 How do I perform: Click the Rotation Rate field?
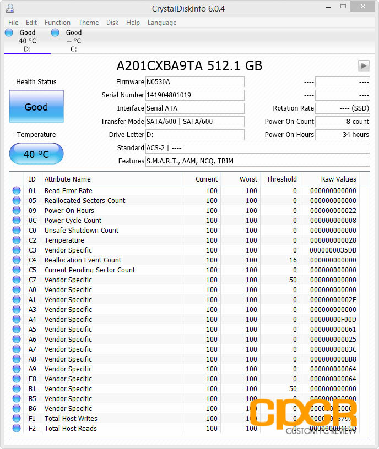pos(343,108)
